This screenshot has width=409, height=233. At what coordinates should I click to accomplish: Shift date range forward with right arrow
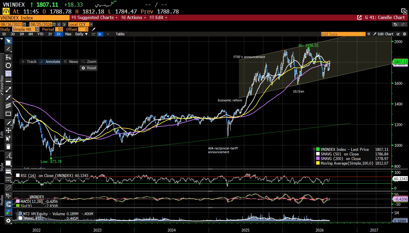point(64,24)
